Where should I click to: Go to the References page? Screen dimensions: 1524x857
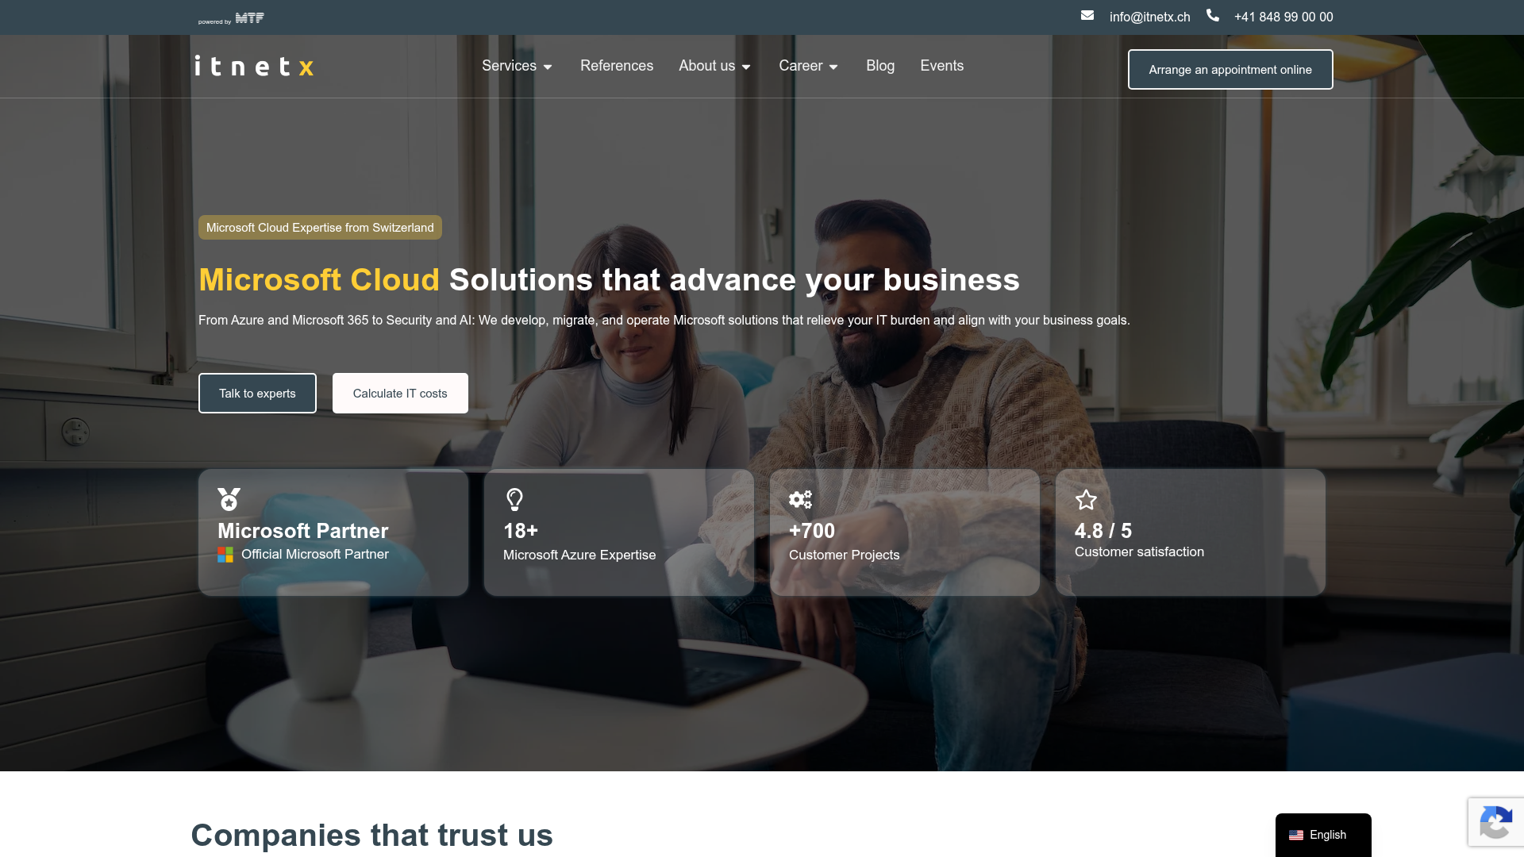(617, 66)
